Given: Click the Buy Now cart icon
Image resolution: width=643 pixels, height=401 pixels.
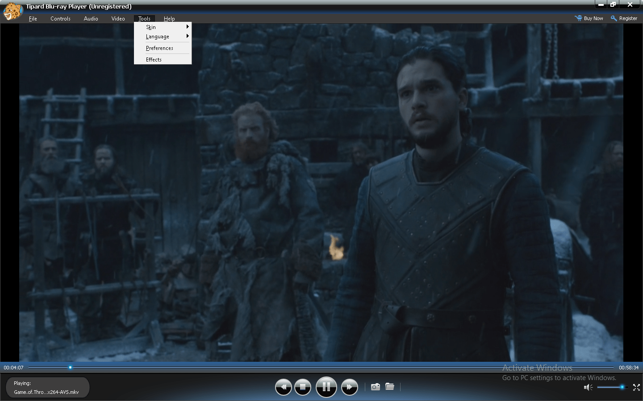Looking at the screenshot, I should click(578, 18).
